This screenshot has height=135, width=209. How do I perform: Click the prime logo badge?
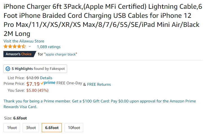tap(48, 83)
